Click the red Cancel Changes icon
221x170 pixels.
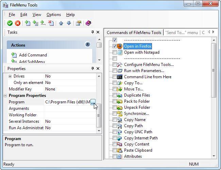pos(18,23)
